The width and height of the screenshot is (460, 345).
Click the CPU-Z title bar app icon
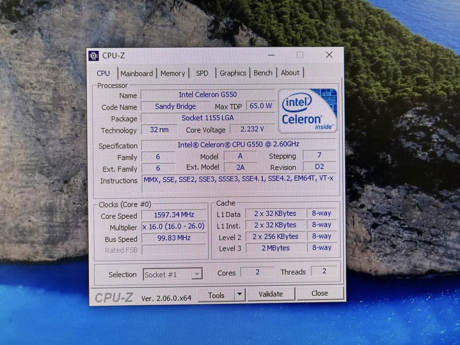(94, 55)
